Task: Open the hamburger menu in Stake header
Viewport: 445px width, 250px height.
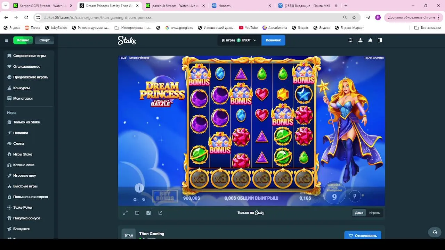Action: point(7,40)
